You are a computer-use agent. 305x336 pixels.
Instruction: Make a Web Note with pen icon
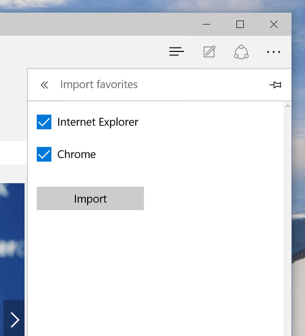[209, 51]
